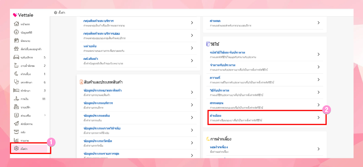Click chevron on คำเตือน warning row
This screenshot has height=167, width=363.
point(319,117)
